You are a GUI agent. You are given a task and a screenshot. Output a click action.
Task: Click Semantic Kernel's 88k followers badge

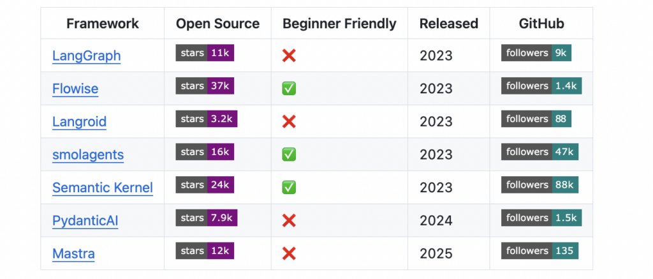tap(539, 185)
